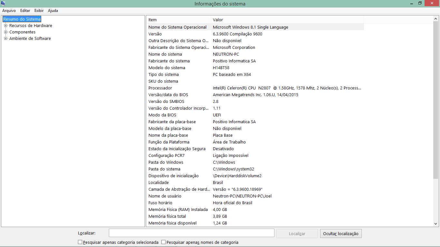Select Modelo do sistema row
440x247 pixels.
(x=255, y=68)
